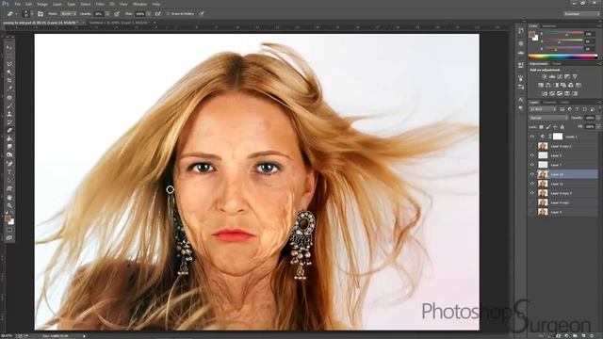Screen dimensions: 603x339
Task: Open the layer filter Kind dropdown
Action: click(543, 109)
